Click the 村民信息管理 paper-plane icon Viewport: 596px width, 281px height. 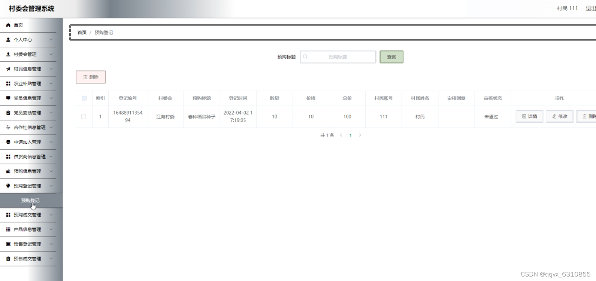pyautogui.click(x=8, y=69)
